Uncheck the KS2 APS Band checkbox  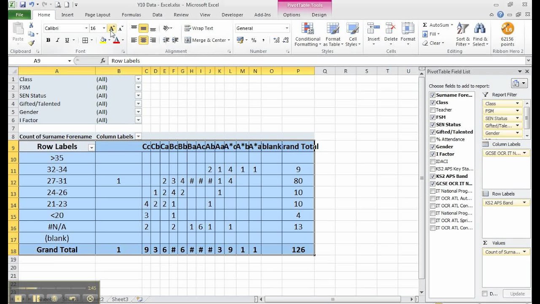coord(432,176)
